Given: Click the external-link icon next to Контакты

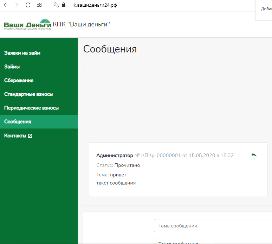Looking at the screenshot, I should pos(30,136).
